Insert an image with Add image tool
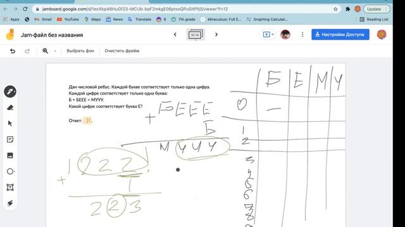This screenshot has width=405, height=227. 10,156
